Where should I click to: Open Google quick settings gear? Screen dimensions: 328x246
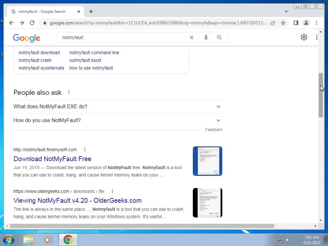click(304, 37)
